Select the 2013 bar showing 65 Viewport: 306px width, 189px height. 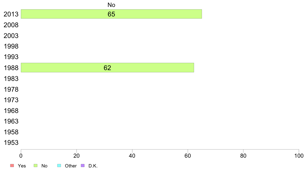tap(111, 14)
